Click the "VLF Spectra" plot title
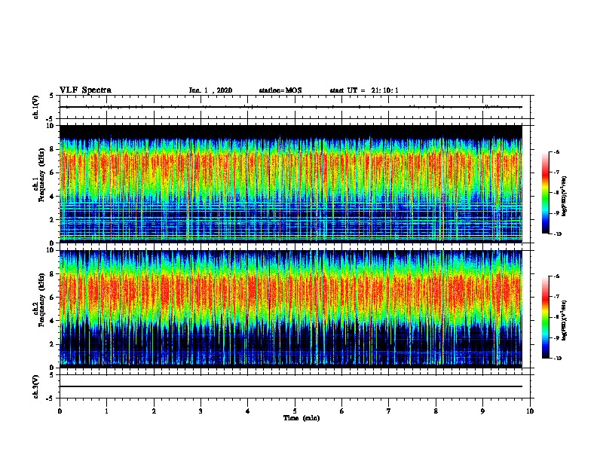Viewport: 597px width, 461px height. [x=85, y=90]
